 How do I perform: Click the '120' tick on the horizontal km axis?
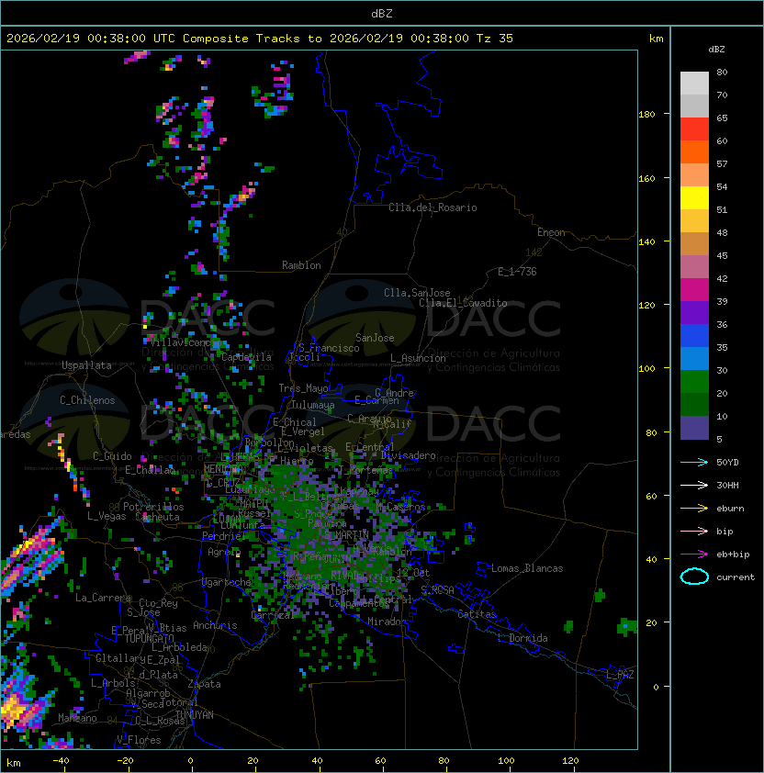[x=570, y=761]
